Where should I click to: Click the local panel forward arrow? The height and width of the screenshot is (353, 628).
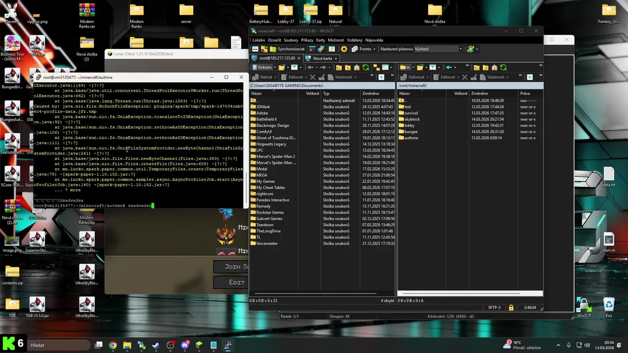(x=323, y=67)
